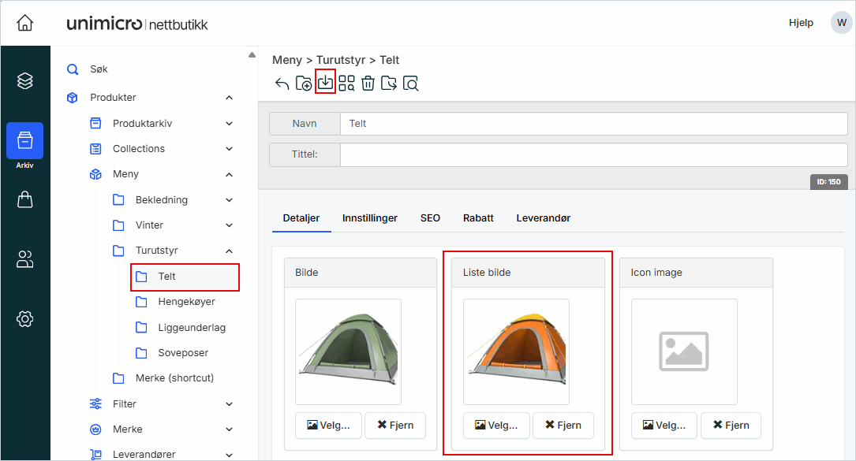Open settings gear in left sidebar
This screenshot has height=461, width=856.
[25, 319]
